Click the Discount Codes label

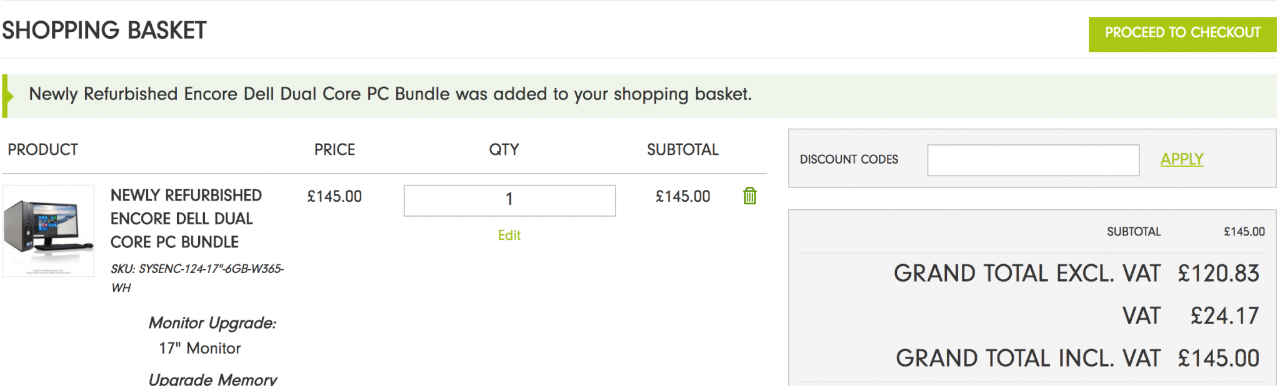pos(849,160)
